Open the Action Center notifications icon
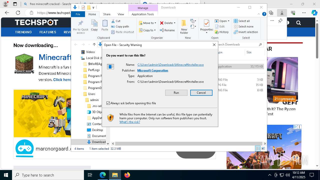The height and width of the screenshot is (180, 320). click(x=312, y=175)
